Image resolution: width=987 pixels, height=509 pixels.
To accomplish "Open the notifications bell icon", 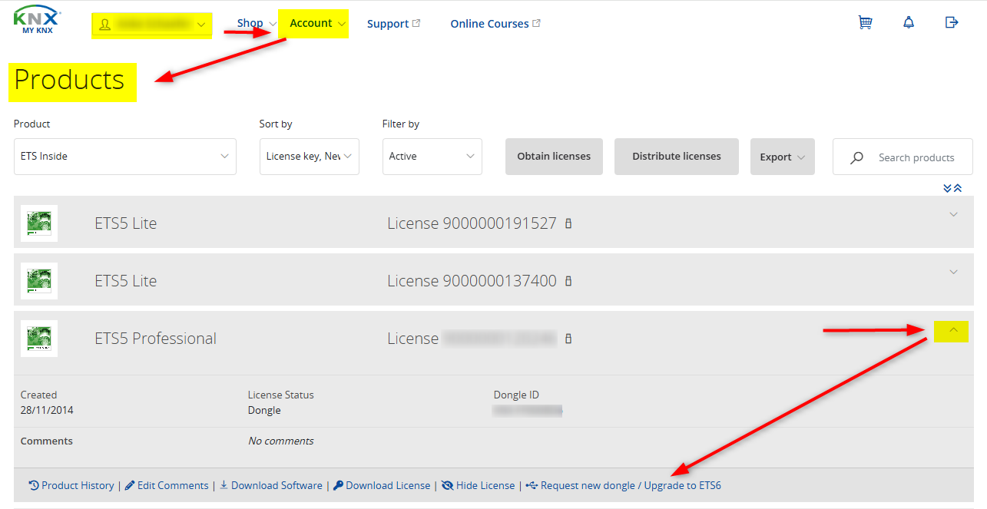I will pos(909,22).
